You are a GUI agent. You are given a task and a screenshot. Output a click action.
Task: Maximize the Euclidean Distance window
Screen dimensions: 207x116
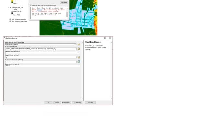coord(105,38)
